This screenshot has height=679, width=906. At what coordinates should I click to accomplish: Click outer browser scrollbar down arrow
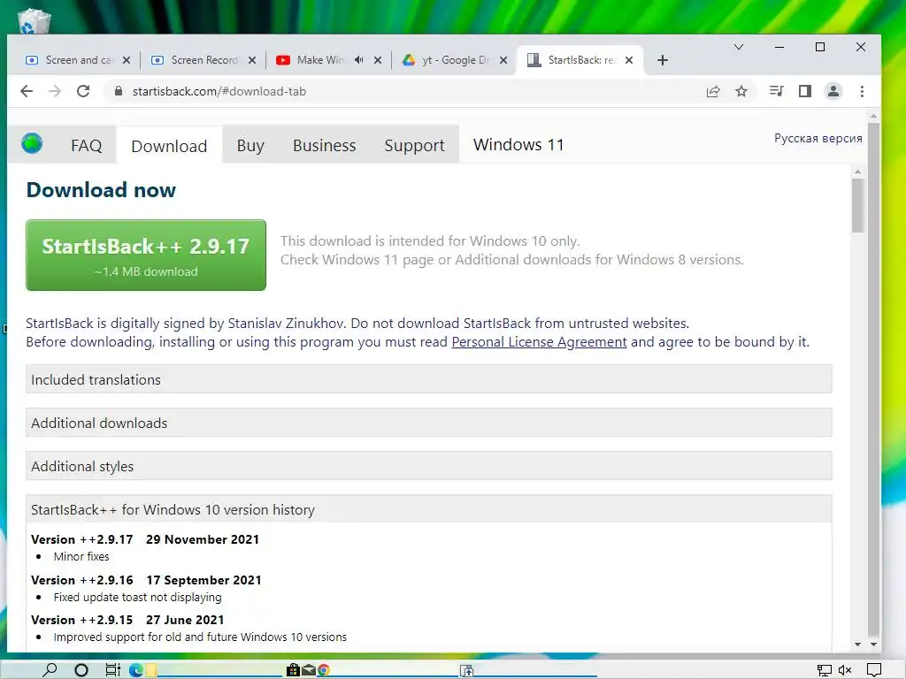[x=873, y=644]
